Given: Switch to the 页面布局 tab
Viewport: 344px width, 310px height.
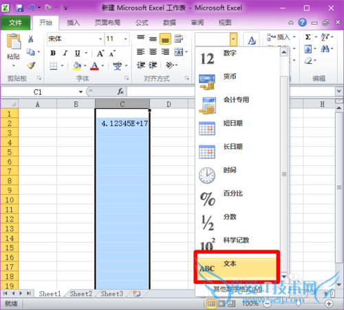Looking at the screenshot, I should point(107,23).
